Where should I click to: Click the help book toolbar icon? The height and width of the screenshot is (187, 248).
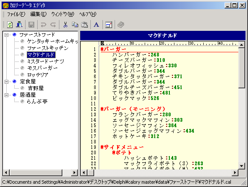click(x=121, y=25)
